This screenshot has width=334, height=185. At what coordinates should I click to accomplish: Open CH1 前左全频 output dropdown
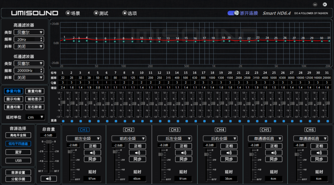(83, 139)
